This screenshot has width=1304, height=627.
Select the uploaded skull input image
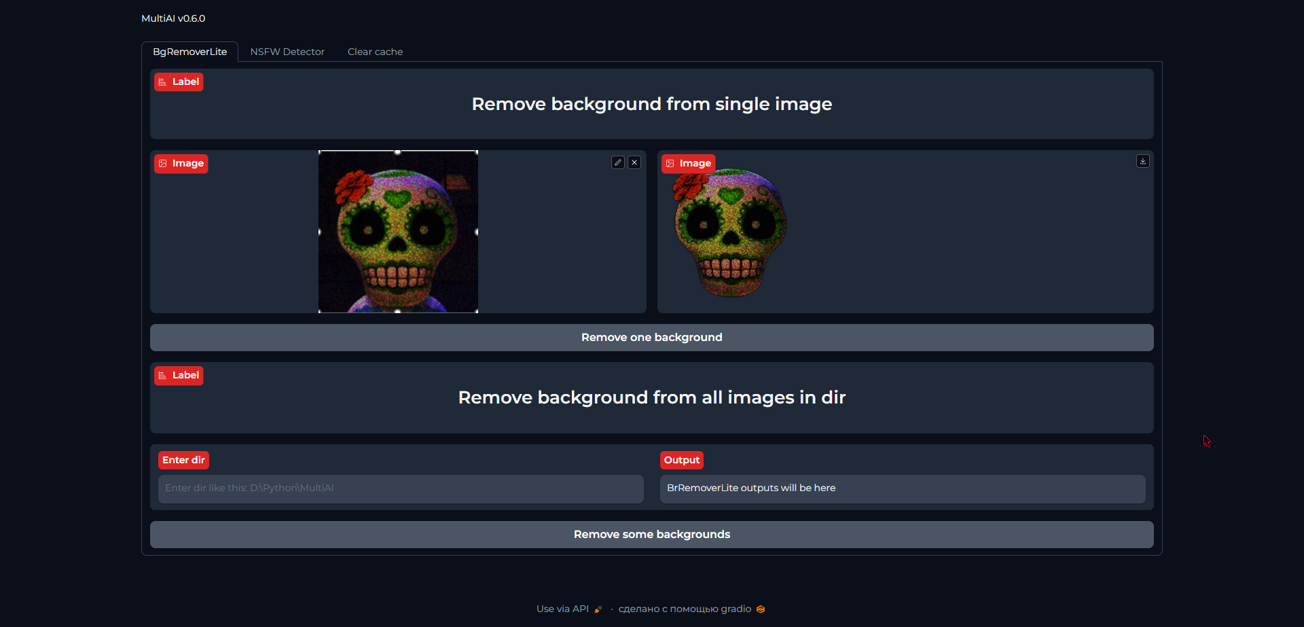[398, 232]
